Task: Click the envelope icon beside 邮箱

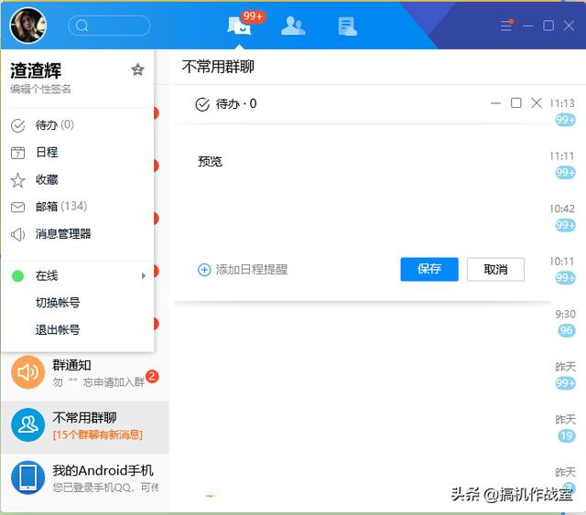Action: 17,207
